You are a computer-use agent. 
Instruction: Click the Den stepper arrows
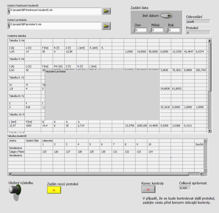[x=133, y=30]
